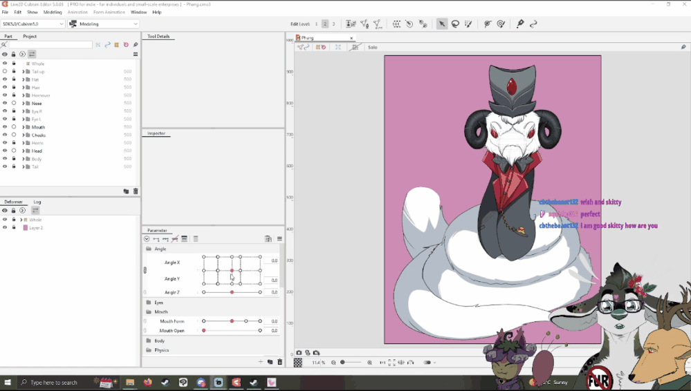Expand the Whole deformer tree item
Screen dimensions: 691x391
click(x=21, y=220)
